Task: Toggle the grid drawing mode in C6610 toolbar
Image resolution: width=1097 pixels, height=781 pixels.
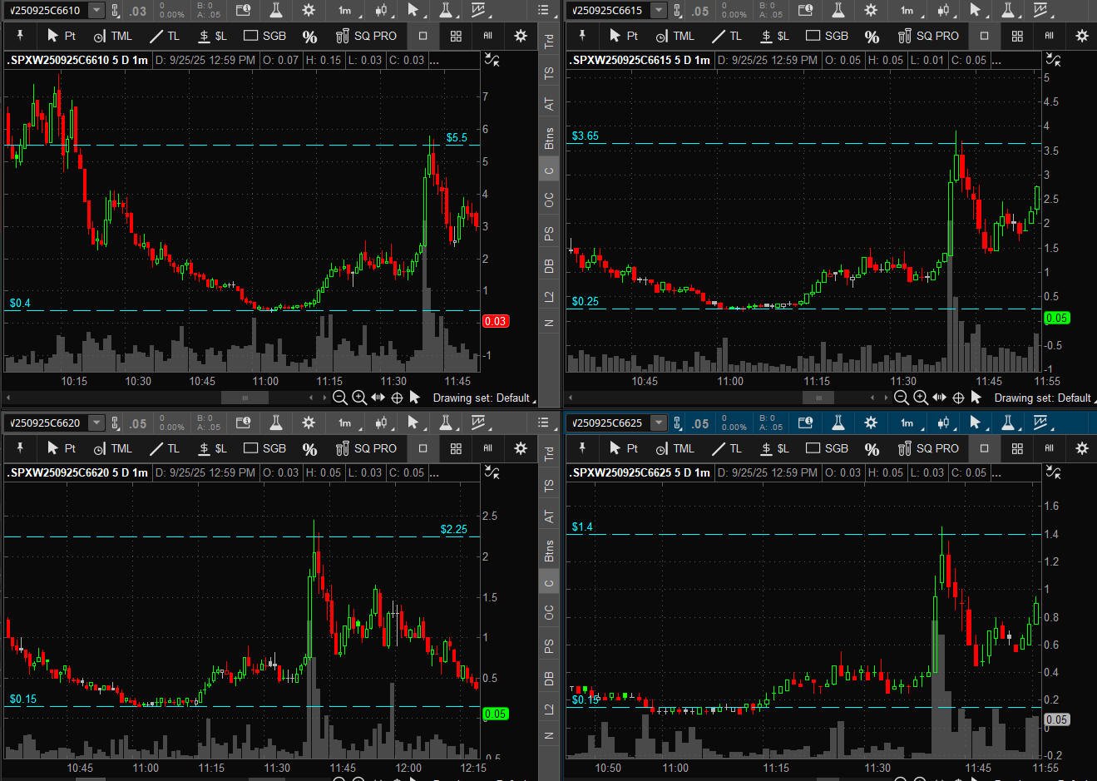Action: 456,36
